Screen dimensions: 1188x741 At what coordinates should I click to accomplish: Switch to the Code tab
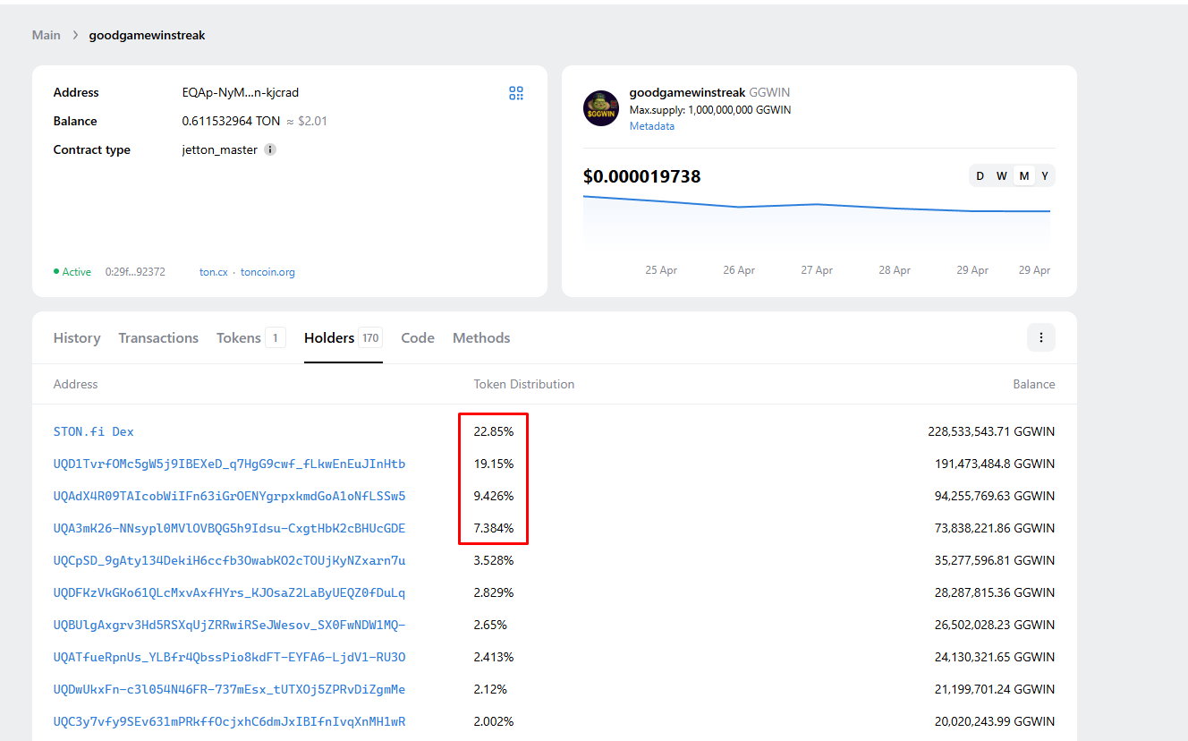click(418, 337)
